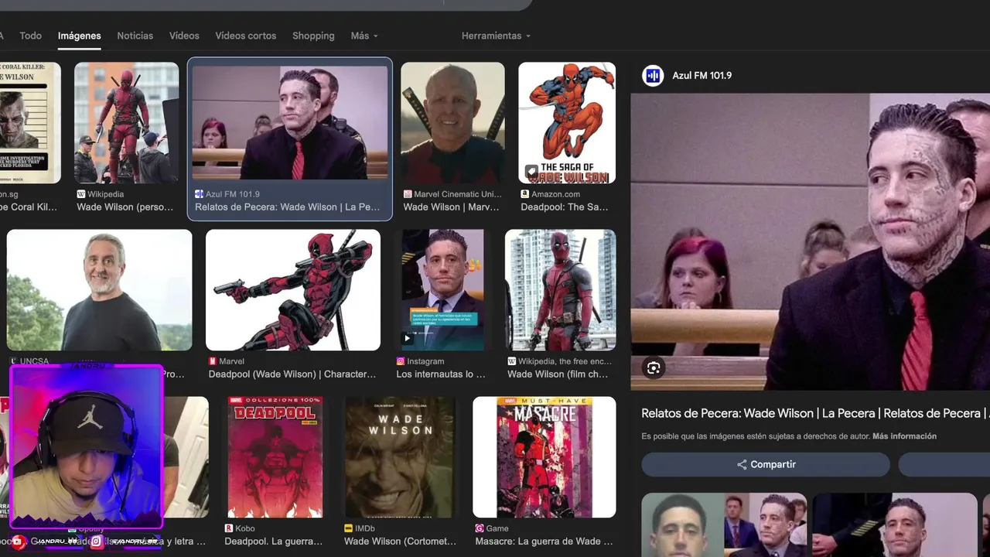This screenshot has height=557, width=990.
Task: Open 'Deadpool: The Sa...' caption
Action: pos(565,207)
